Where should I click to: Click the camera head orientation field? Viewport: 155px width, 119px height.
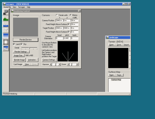(x=59, y=38)
